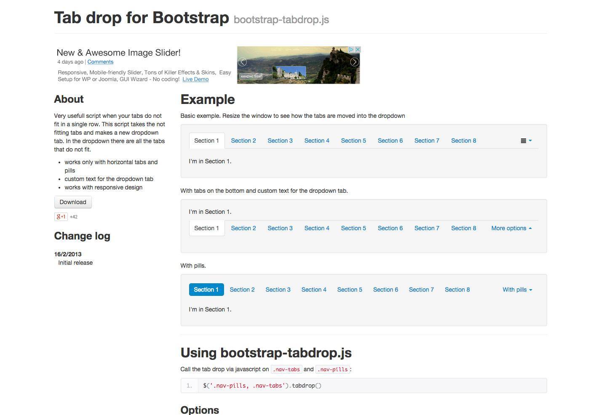601x415 pixels.
Task: Click the Example section heading
Action: (x=208, y=99)
